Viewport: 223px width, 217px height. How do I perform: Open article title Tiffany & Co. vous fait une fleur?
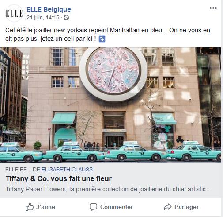coord(59,179)
